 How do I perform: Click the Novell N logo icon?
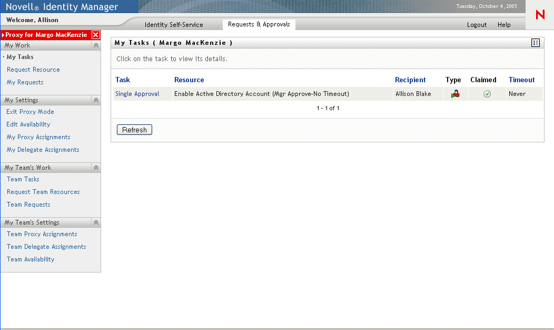[540, 15]
